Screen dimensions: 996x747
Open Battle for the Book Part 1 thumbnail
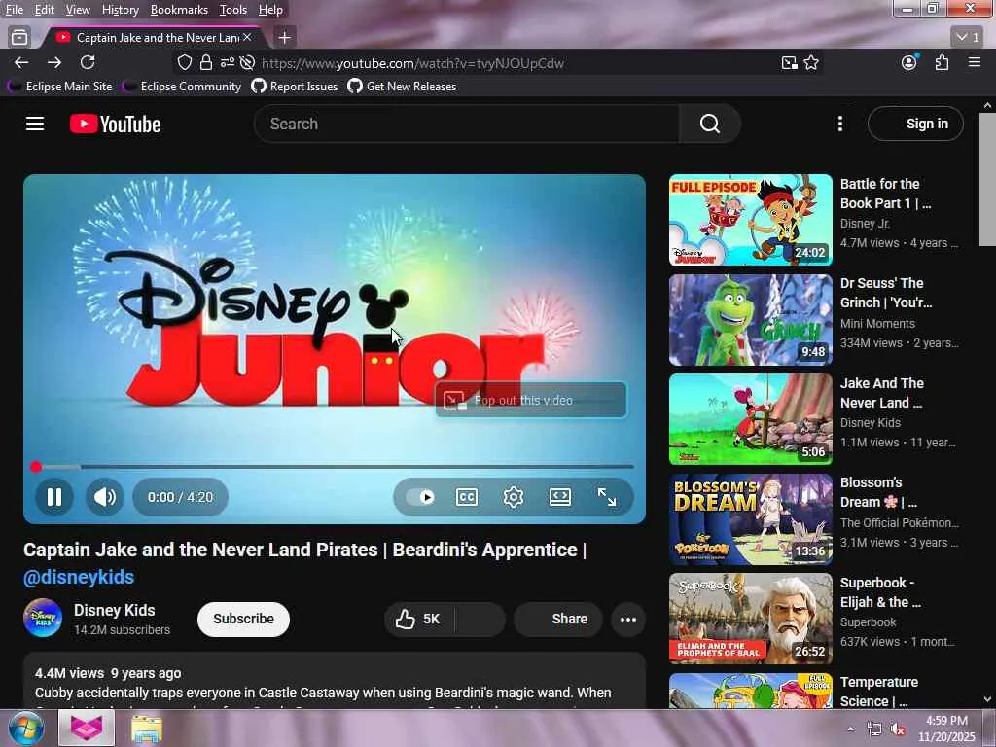[x=750, y=220]
